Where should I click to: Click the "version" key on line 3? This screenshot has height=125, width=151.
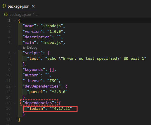coord(33,32)
